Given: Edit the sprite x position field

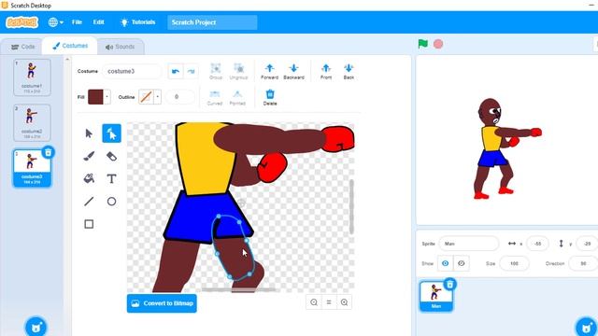Looking at the screenshot, I should coord(537,244).
